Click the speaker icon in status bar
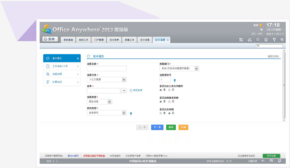Screen dimensions: 290x168 tap(263, 161)
